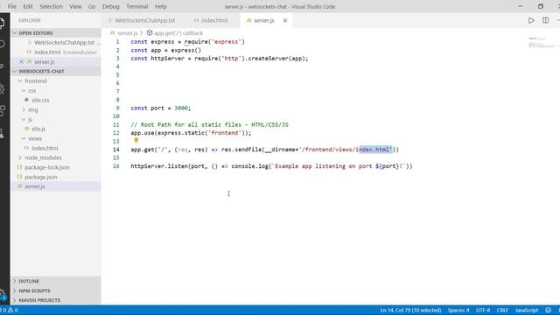Click the root path comment line
Screen dimensions: 560x315
[x=209, y=124]
